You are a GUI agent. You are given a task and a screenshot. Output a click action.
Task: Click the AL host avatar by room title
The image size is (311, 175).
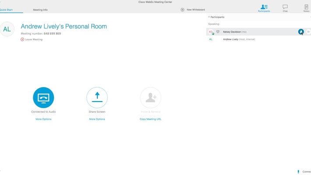7,29
